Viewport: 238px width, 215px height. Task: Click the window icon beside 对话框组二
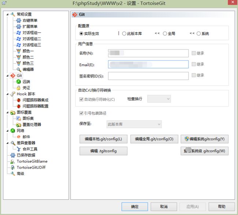pyautogui.click(x=19, y=39)
